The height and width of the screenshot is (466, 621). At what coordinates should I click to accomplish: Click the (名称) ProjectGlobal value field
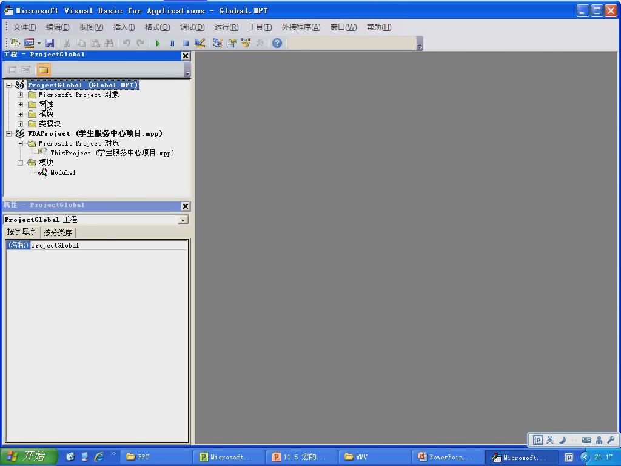[109, 245]
